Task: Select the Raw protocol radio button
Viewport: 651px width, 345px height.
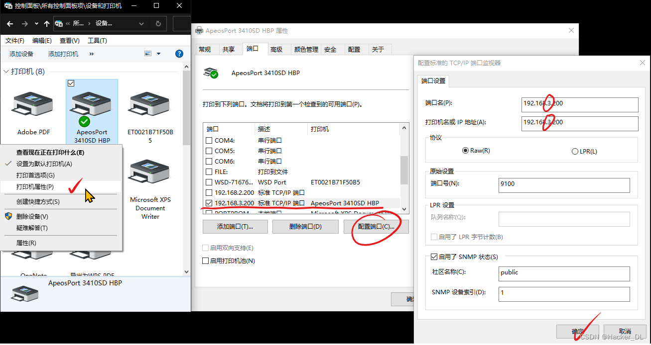Action: click(x=465, y=151)
